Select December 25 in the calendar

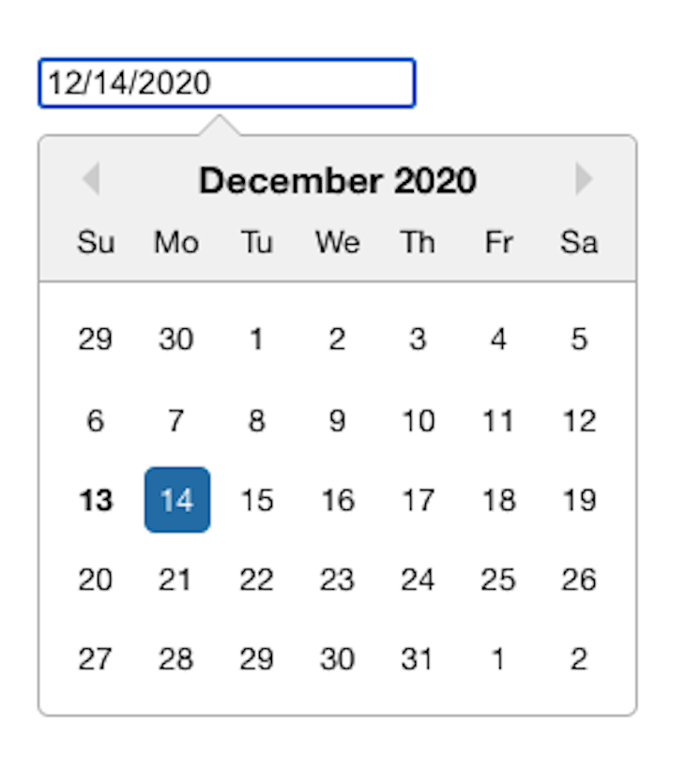(x=498, y=580)
